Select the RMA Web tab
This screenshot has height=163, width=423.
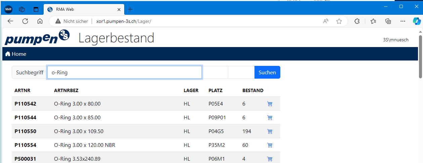click(84, 9)
